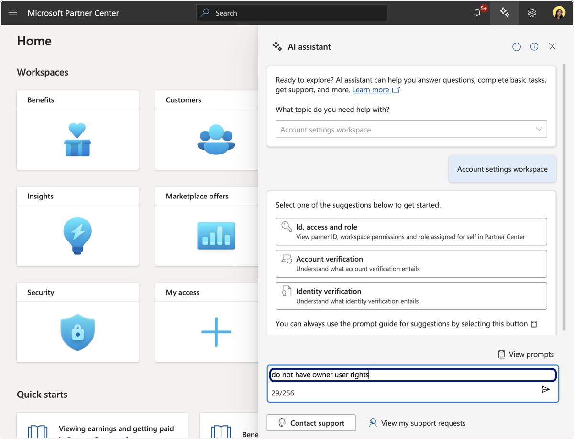Click the book icon on earnings quick start
Screen dimensions: 574x439
click(x=37, y=431)
